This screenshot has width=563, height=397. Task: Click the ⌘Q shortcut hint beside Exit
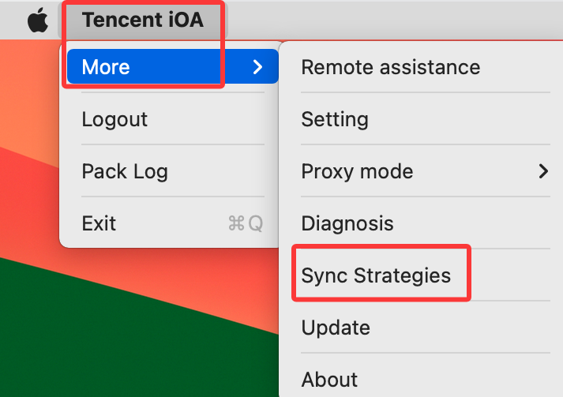(246, 223)
